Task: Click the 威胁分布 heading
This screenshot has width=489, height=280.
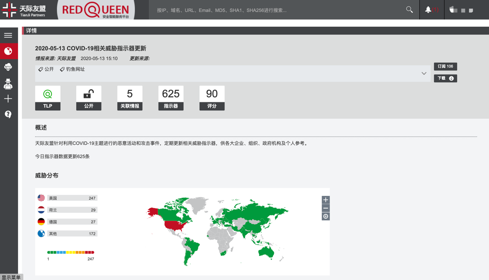Action: point(46,176)
